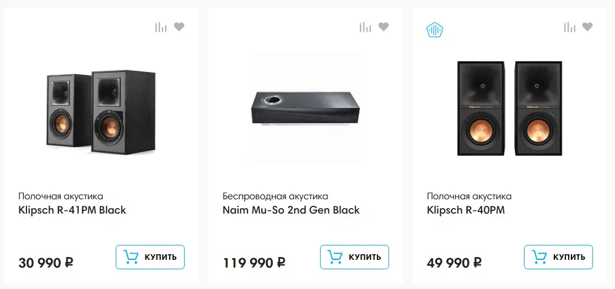The height and width of the screenshot is (289, 615).
Task: Click the blue badge icon on Klipsch R-40PM
Action: point(435,30)
